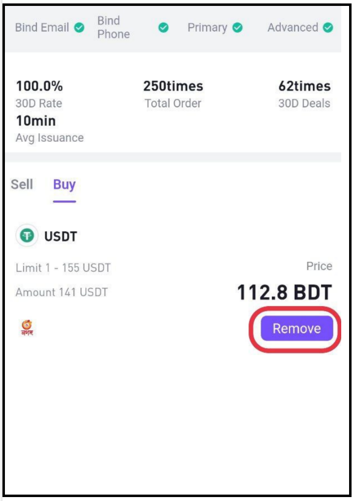Click the Limit 1 - 155 USDT text

click(x=63, y=268)
